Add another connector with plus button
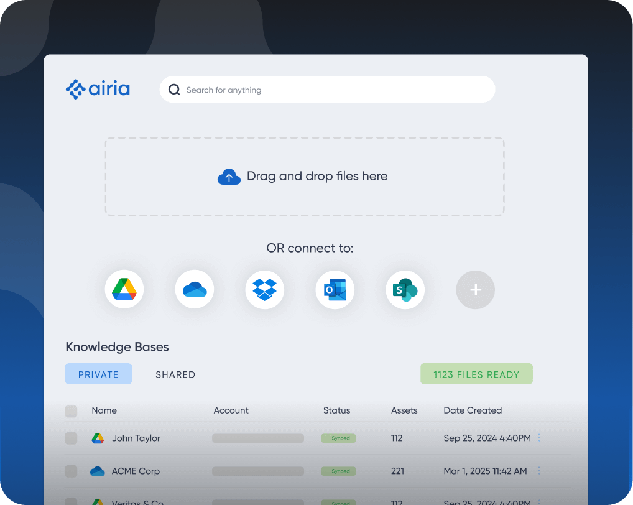 (x=476, y=289)
